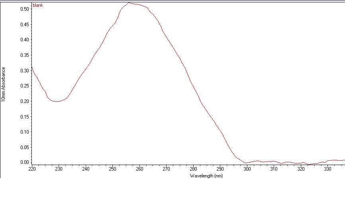
Task: Click the 300 wavelength axis tick label
Action: (x=247, y=169)
